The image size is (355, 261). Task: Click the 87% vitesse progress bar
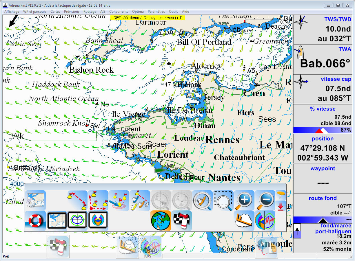(x=323, y=130)
